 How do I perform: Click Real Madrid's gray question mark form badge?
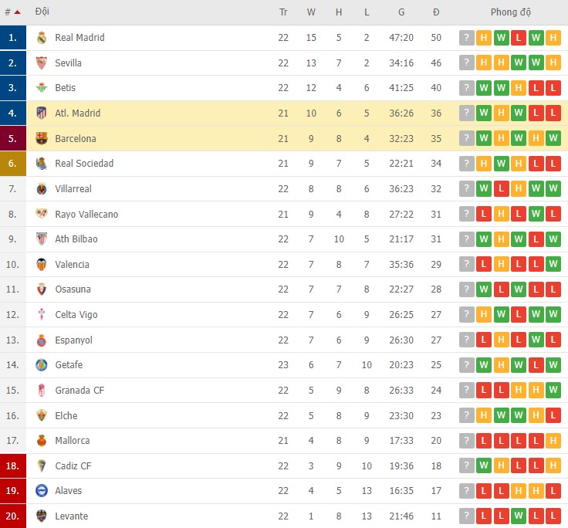pyautogui.click(x=466, y=38)
